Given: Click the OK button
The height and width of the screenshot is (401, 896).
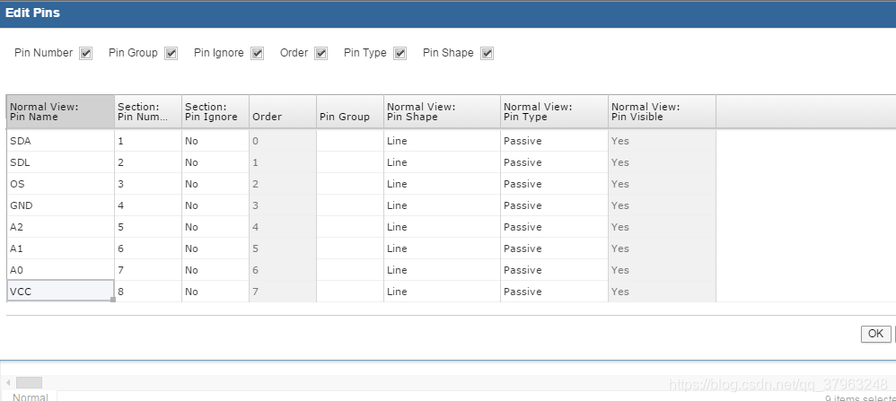Looking at the screenshot, I should (875, 334).
